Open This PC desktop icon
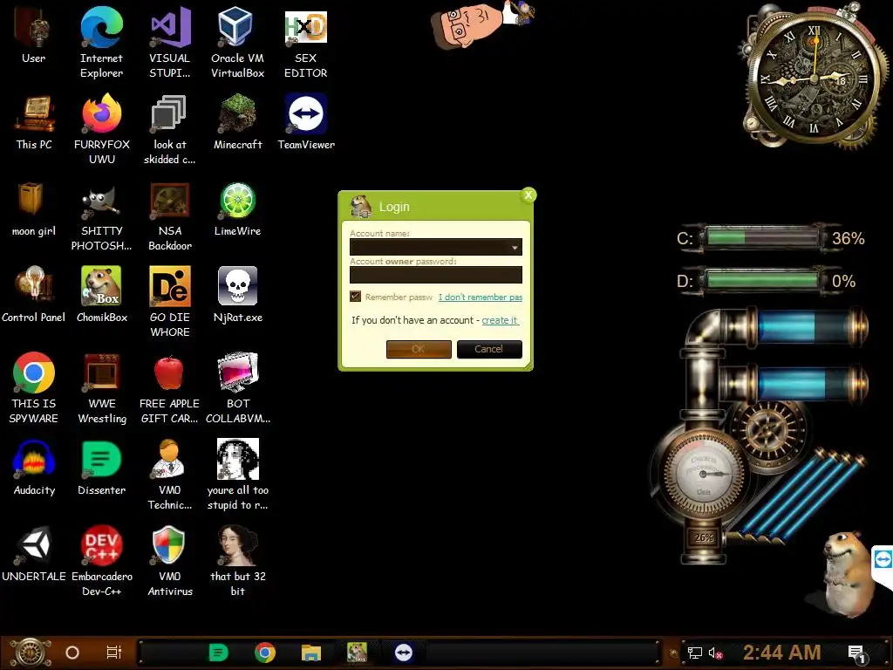This screenshot has width=893, height=670. [x=34, y=122]
